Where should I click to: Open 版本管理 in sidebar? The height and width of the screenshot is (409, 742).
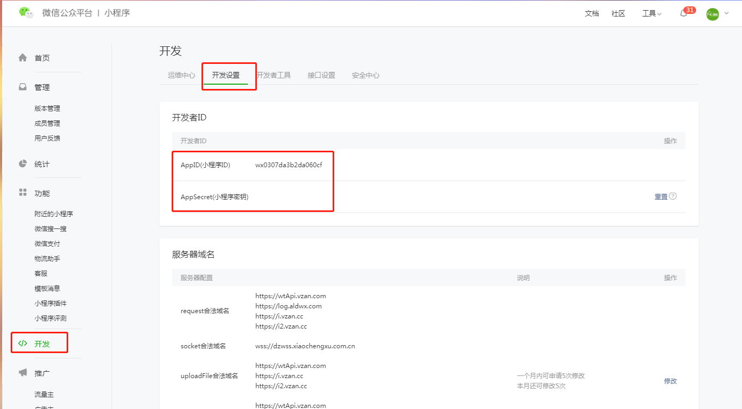[x=47, y=109]
